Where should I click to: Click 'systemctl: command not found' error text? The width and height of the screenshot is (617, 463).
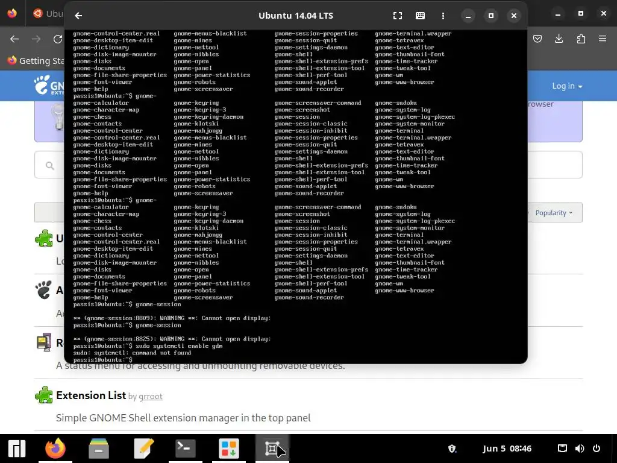pyautogui.click(x=142, y=353)
